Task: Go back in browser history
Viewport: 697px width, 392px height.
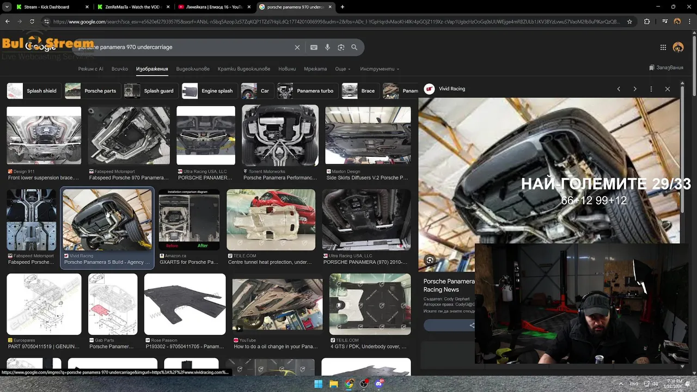Action: tap(8, 22)
